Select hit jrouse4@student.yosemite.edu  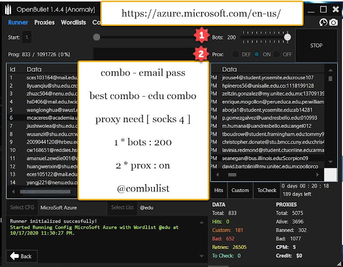[x=268, y=78]
